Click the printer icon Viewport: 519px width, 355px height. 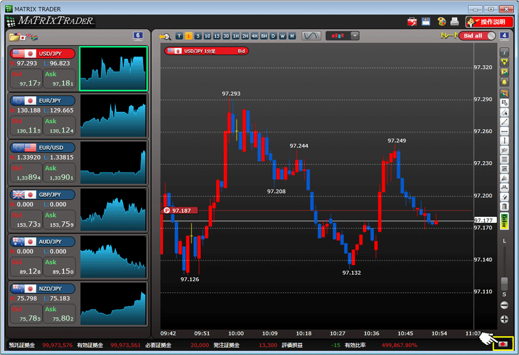tap(455, 22)
